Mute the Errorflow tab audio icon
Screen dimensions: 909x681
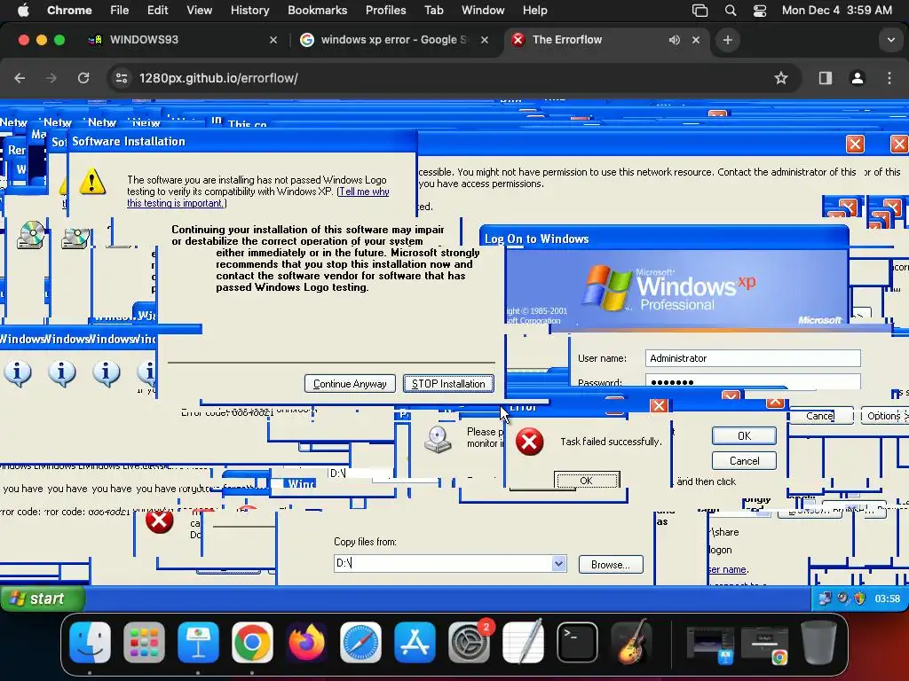pyautogui.click(x=675, y=40)
